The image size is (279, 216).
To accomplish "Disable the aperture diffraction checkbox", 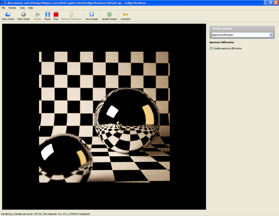I will pos(211,49).
